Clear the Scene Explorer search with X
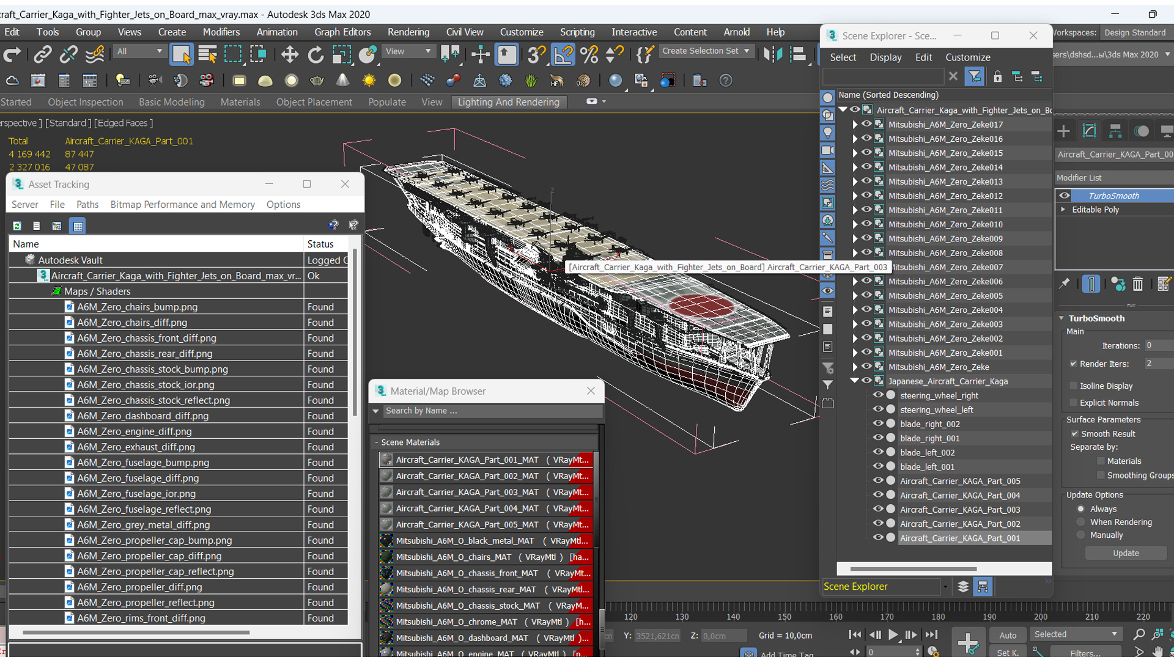 pos(953,76)
